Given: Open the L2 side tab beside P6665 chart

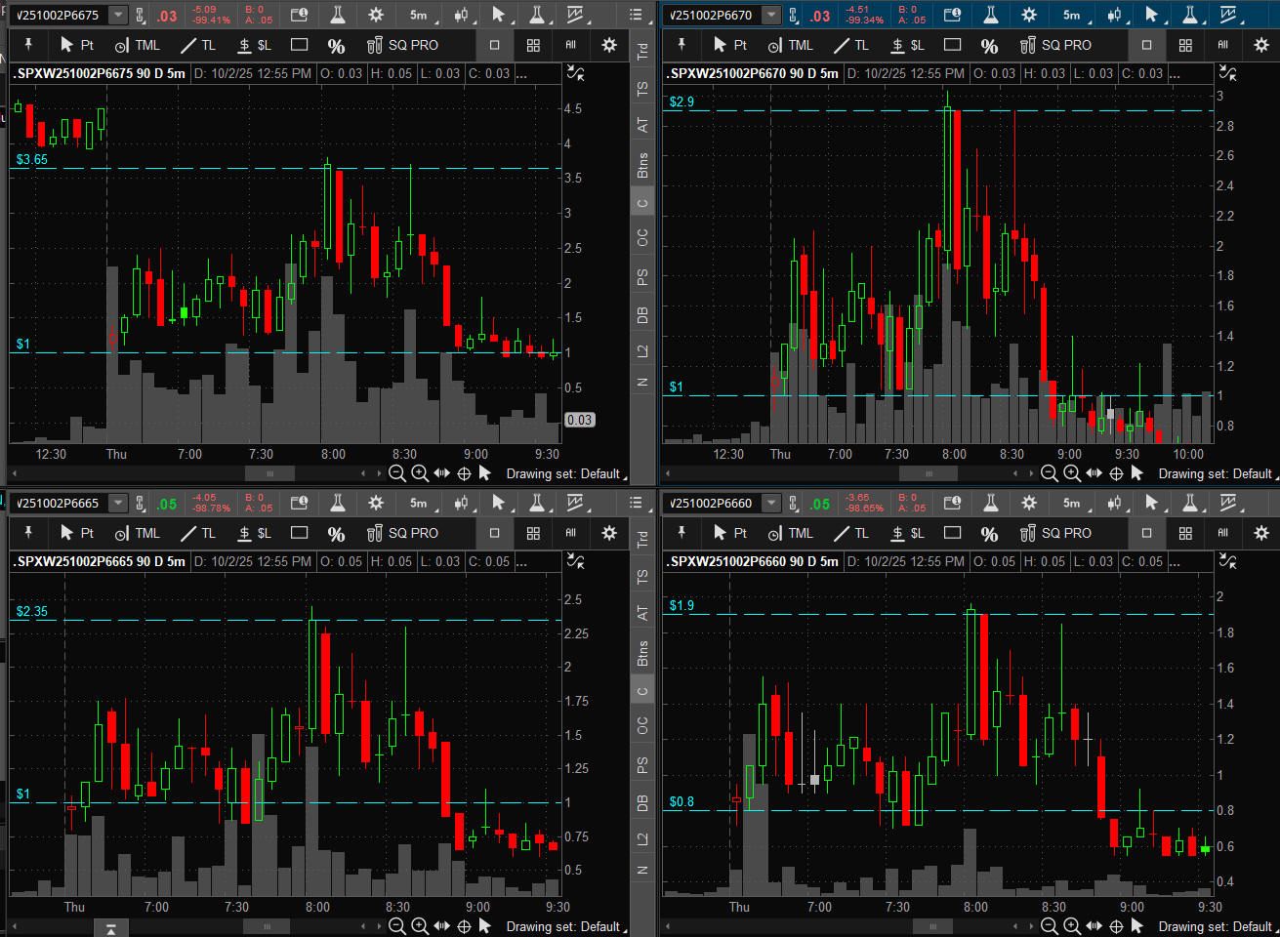Looking at the screenshot, I should click(642, 839).
